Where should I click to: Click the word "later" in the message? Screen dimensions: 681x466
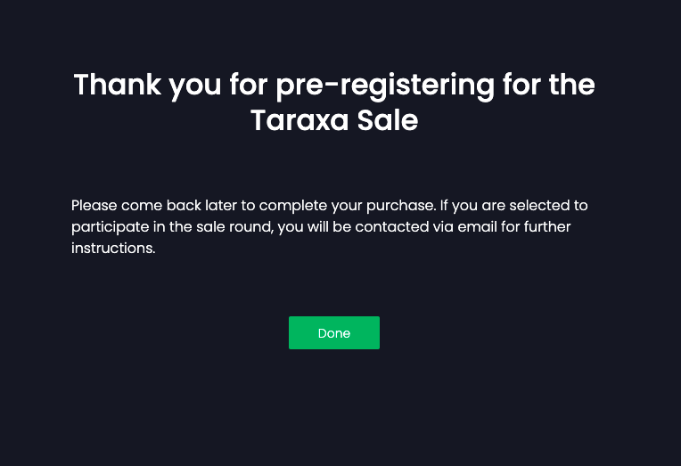(222, 206)
